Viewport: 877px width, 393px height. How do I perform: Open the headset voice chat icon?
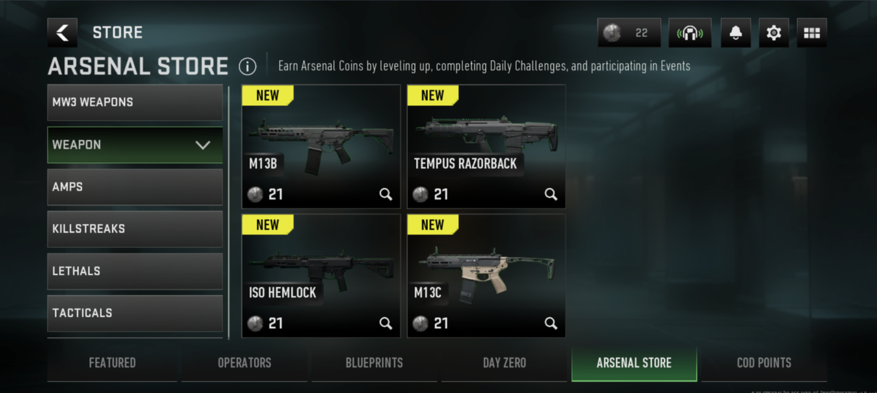point(690,33)
